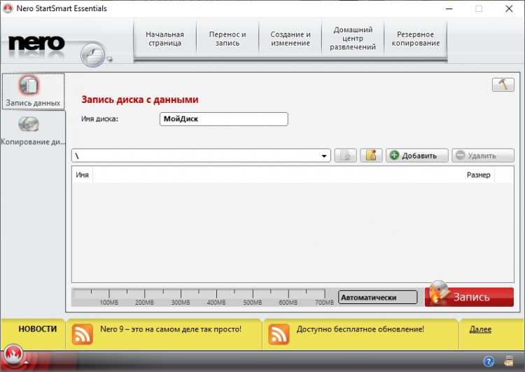
Task: Click the Nero logo
Action: (x=36, y=43)
